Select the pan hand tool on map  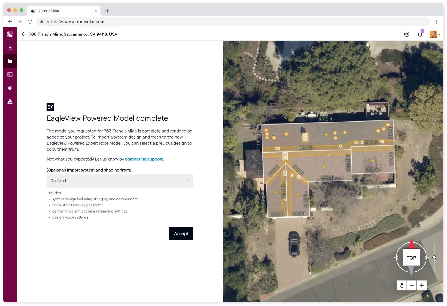pos(402,285)
